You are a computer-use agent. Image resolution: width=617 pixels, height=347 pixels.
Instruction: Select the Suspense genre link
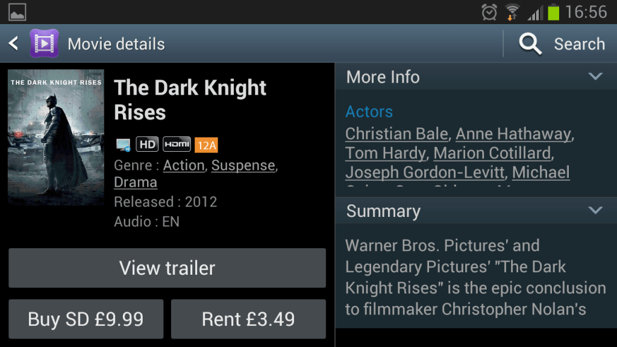[x=243, y=164]
